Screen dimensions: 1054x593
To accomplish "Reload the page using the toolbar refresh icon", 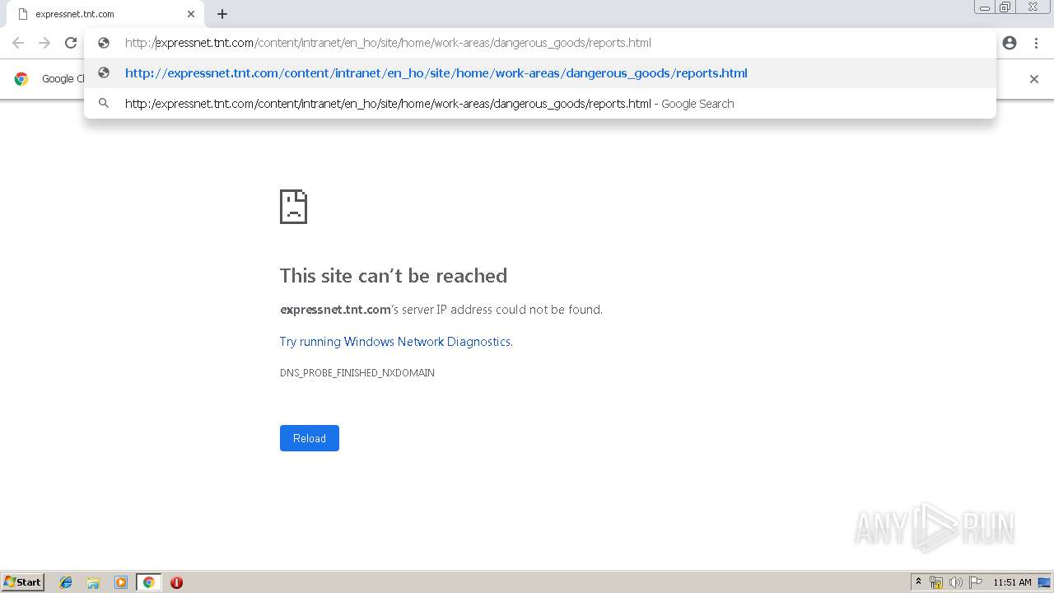I will (71, 43).
